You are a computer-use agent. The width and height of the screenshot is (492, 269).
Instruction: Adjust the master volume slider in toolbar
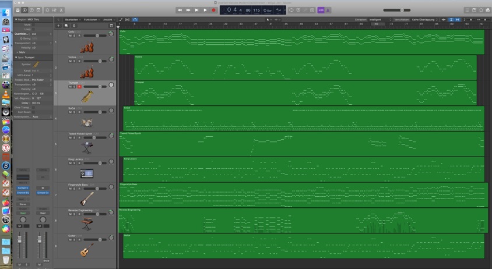396,10
